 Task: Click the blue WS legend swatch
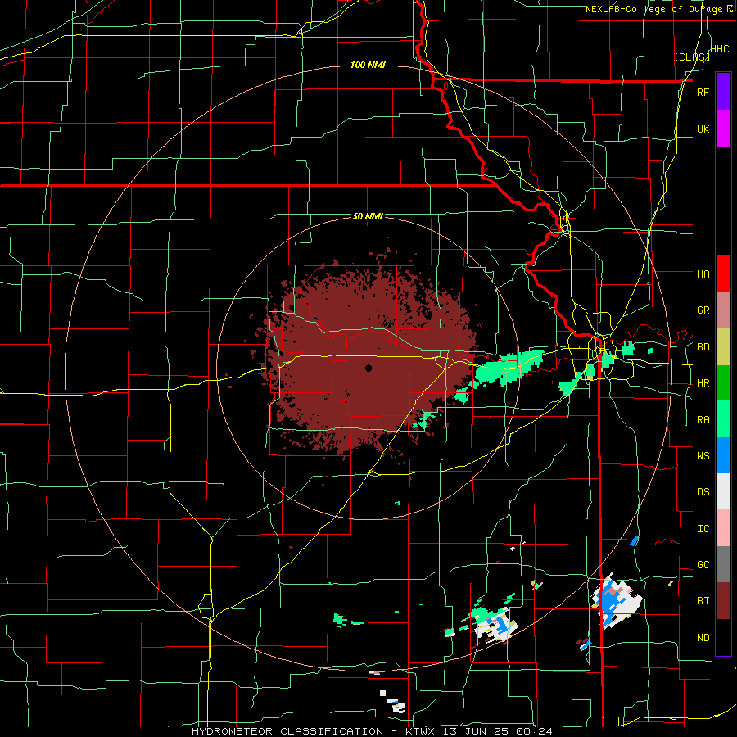tap(723, 455)
